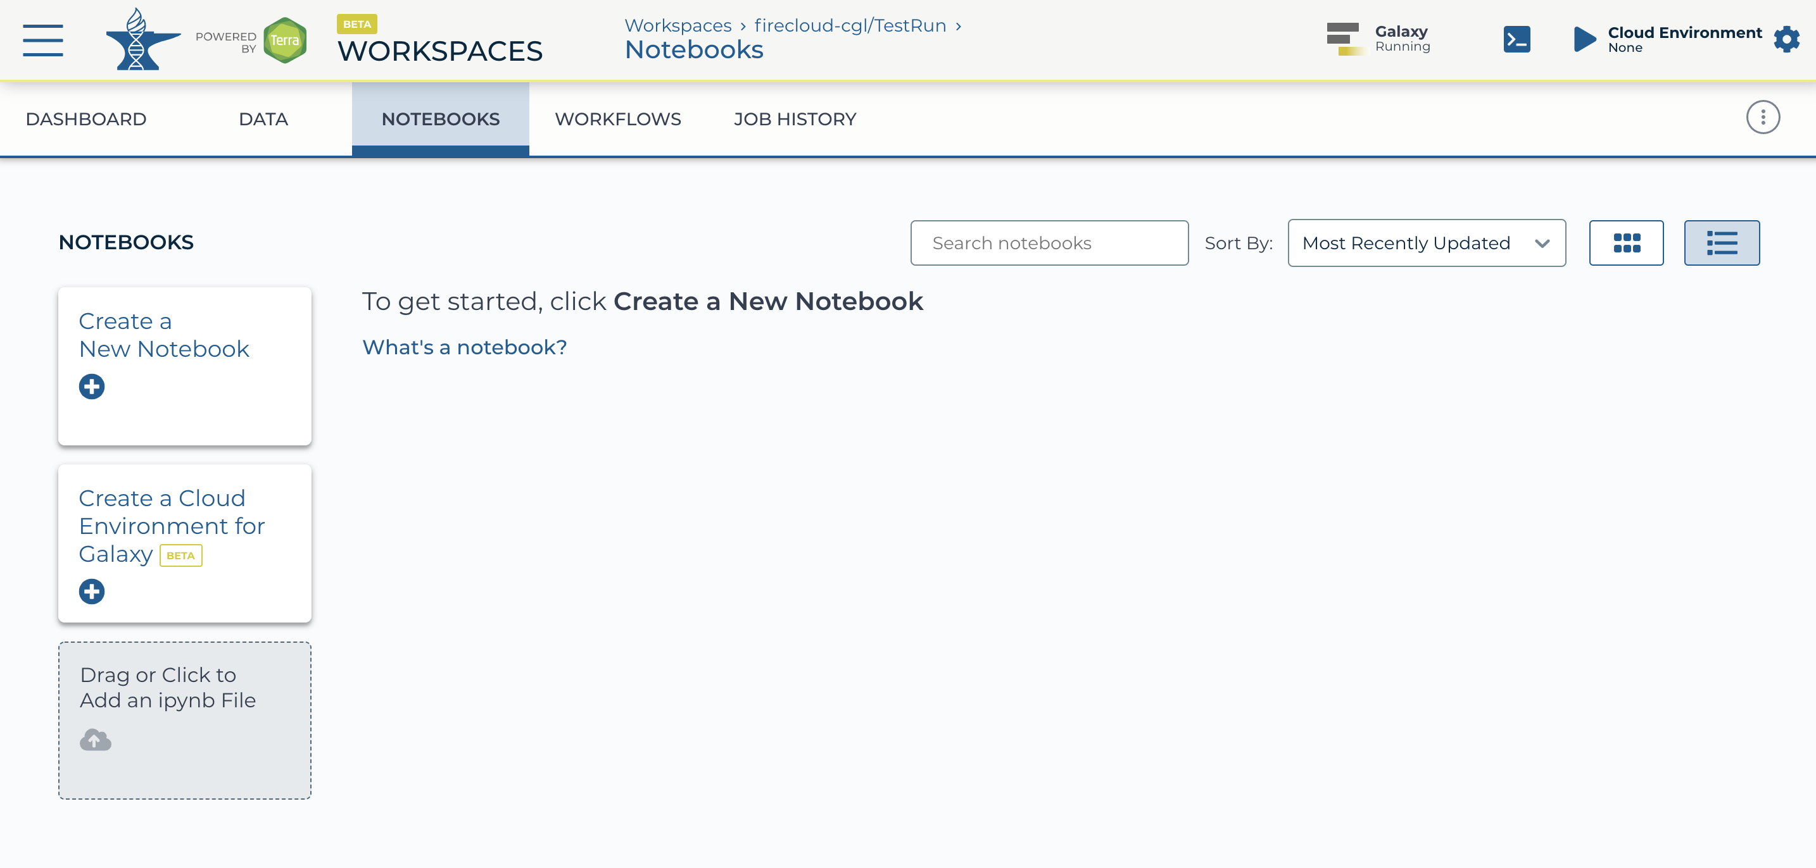Select the Notebooks tab
This screenshot has width=1816, height=868.
click(x=441, y=119)
